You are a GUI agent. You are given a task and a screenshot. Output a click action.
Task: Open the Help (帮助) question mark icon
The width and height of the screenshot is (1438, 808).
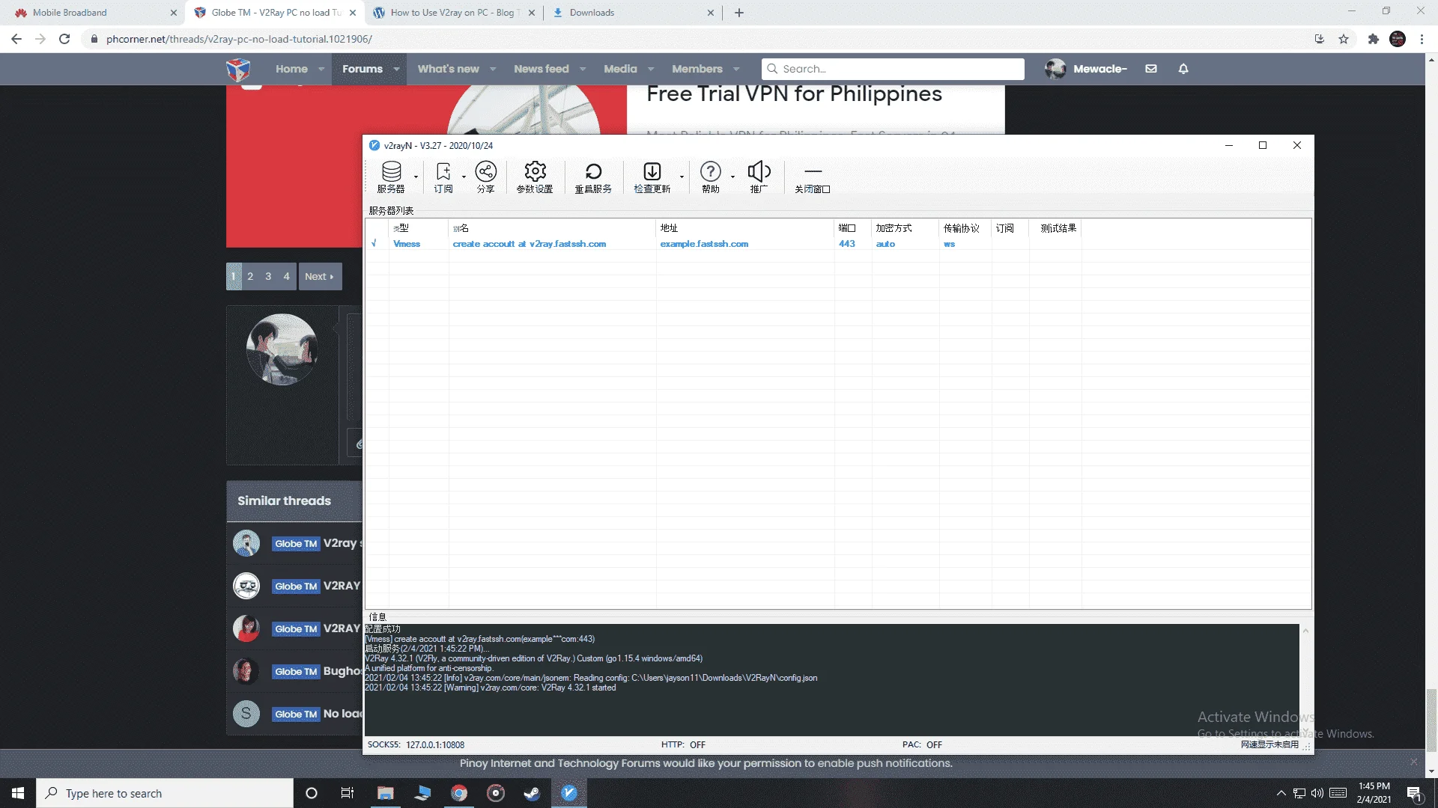point(711,177)
